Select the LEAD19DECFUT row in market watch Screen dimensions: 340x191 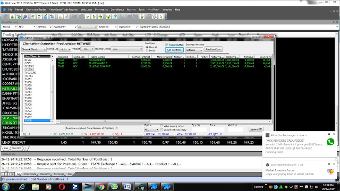tap(132, 143)
